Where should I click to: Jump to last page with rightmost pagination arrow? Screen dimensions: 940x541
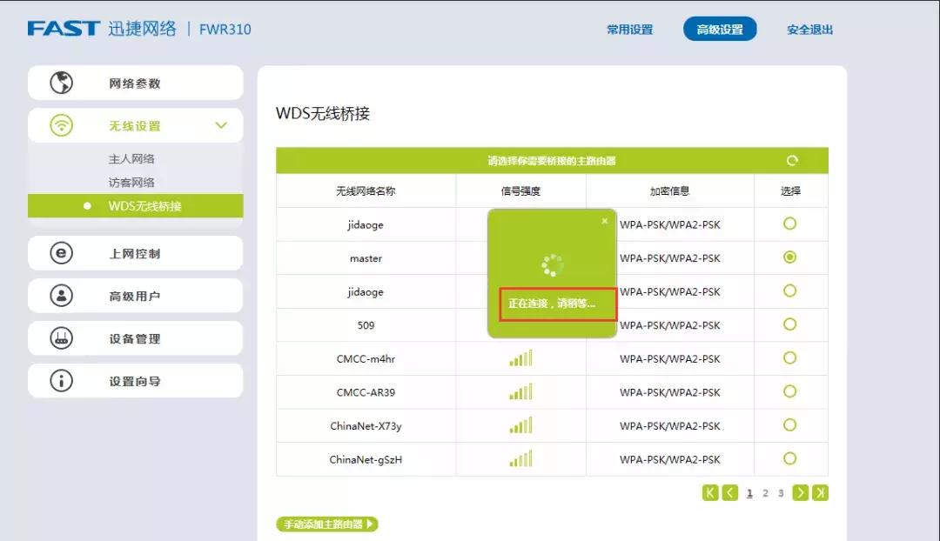point(819,492)
